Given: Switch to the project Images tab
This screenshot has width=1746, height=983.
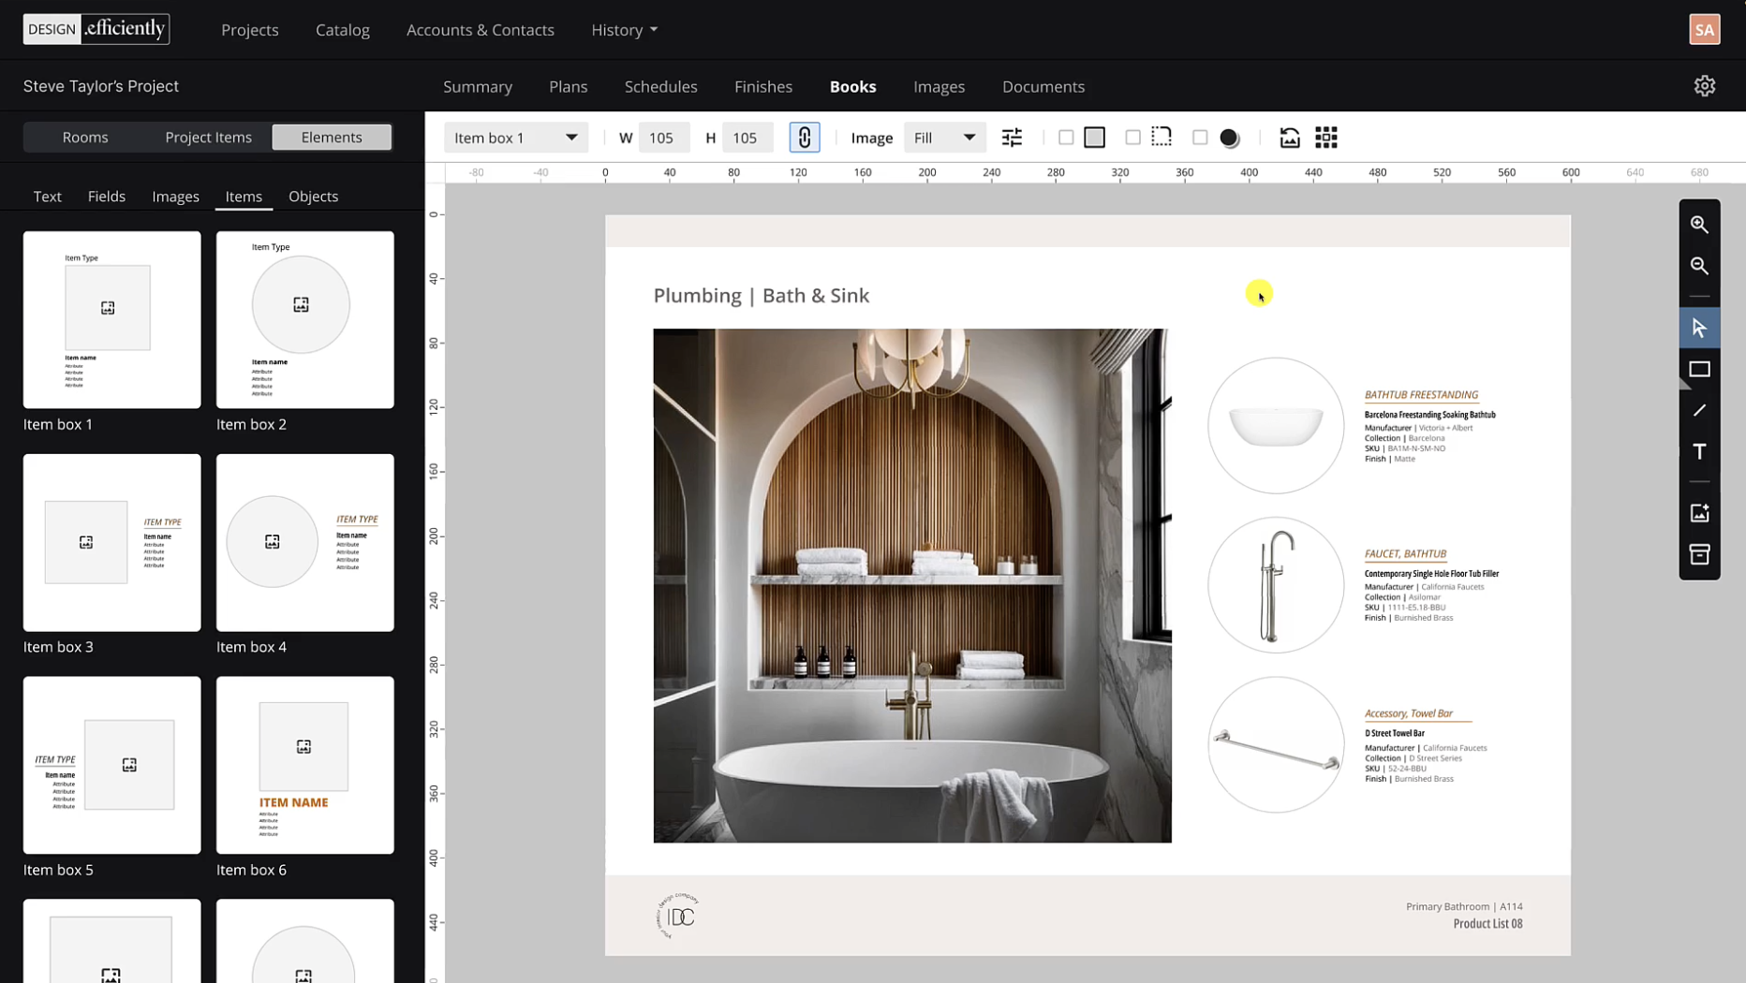Looking at the screenshot, I should click(940, 86).
